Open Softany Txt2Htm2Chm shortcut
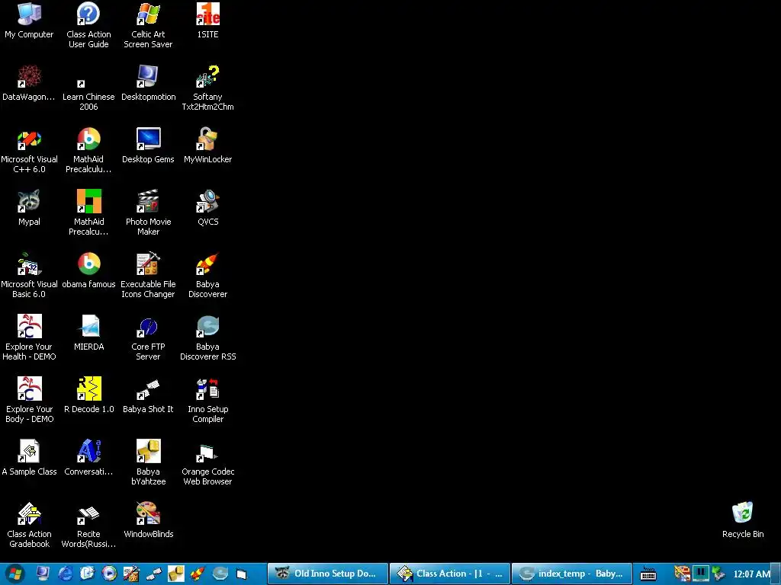The image size is (781, 585). coord(207,88)
